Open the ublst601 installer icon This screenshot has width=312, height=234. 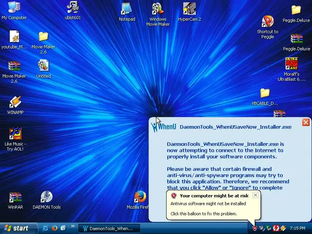coord(73,10)
